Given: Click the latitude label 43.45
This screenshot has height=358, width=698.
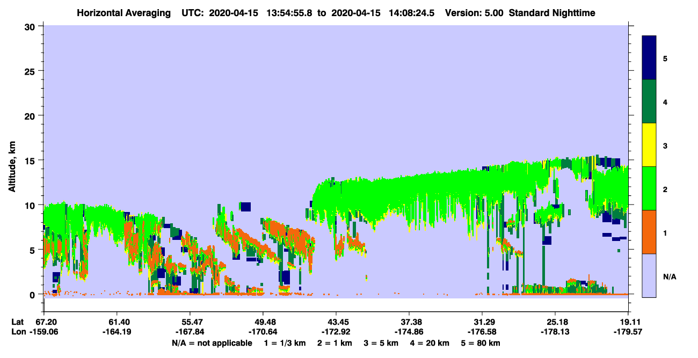Looking at the screenshot, I should point(336,322).
